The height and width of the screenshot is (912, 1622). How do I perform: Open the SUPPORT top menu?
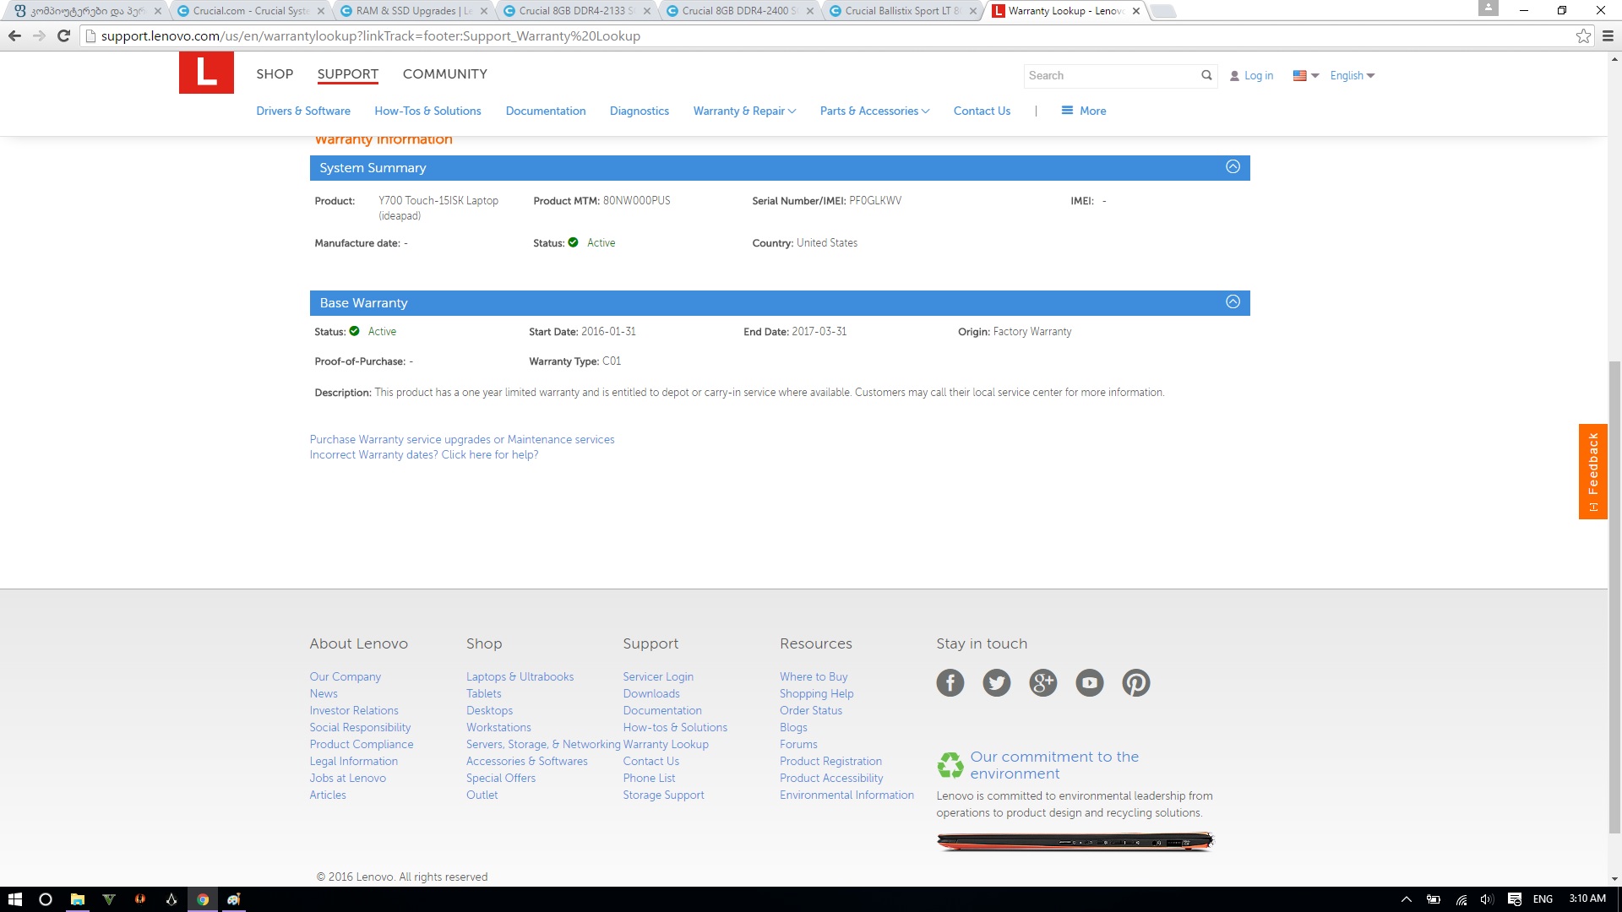click(x=347, y=73)
